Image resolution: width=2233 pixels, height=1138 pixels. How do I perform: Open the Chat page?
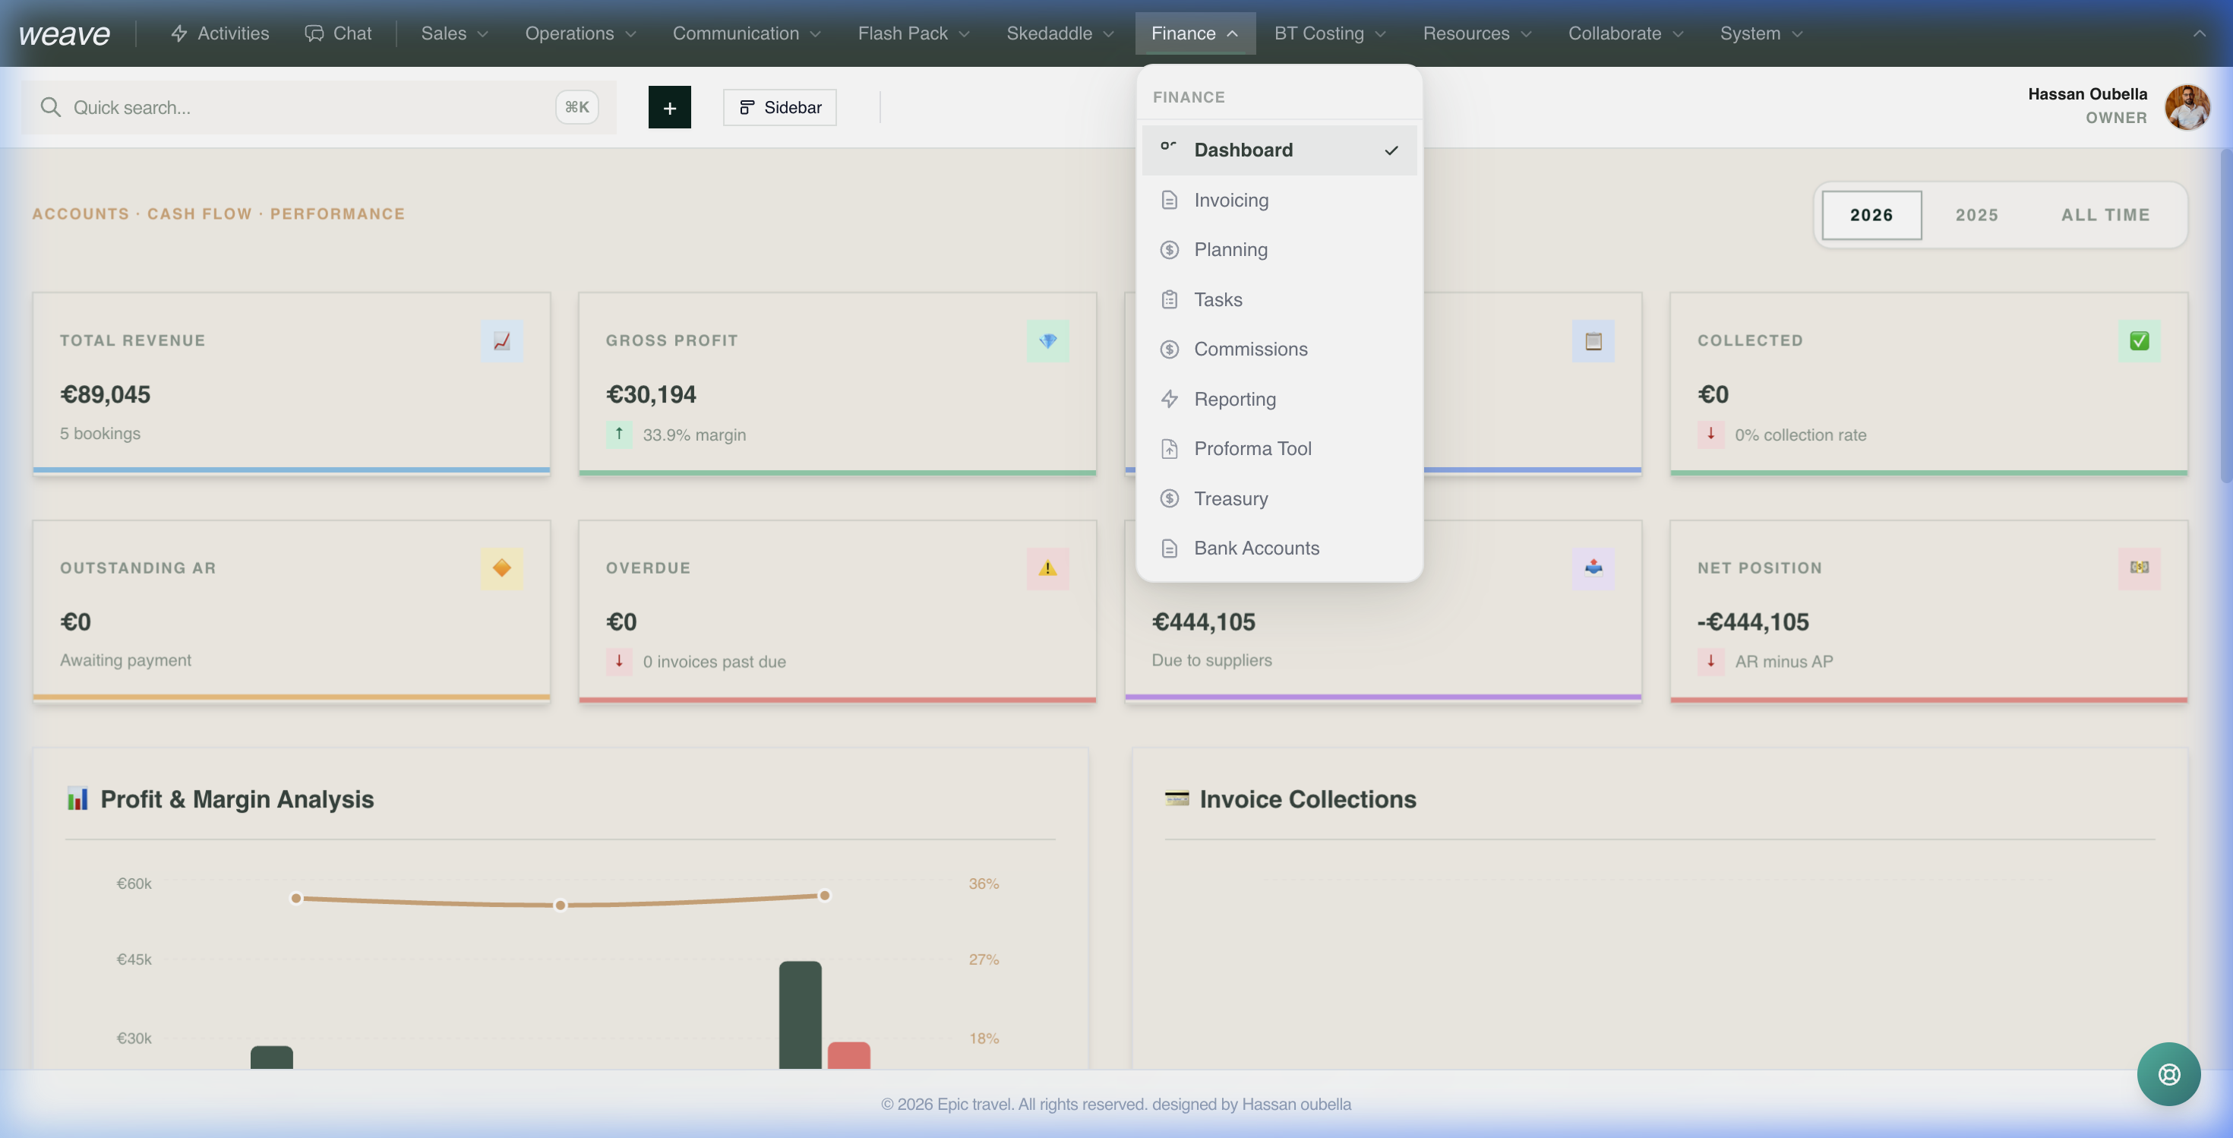[338, 33]
